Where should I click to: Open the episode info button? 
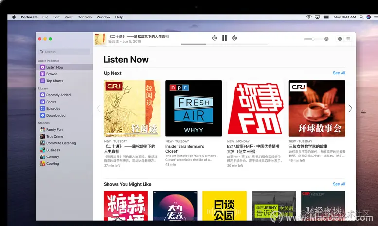point(340,39)
